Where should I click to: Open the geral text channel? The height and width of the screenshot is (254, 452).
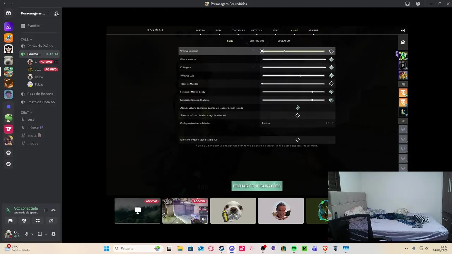(40, 119)
